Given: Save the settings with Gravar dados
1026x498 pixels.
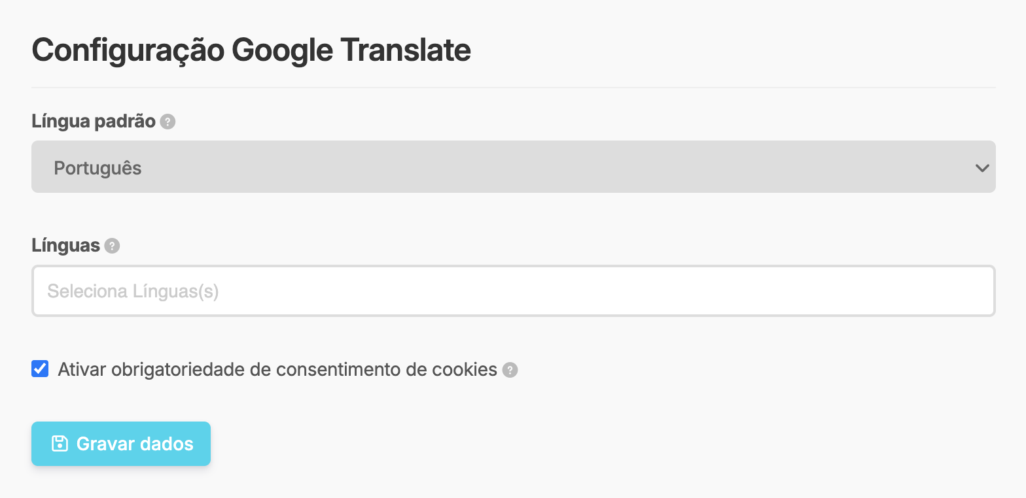Looking at the screenshot, I should 121,444.
